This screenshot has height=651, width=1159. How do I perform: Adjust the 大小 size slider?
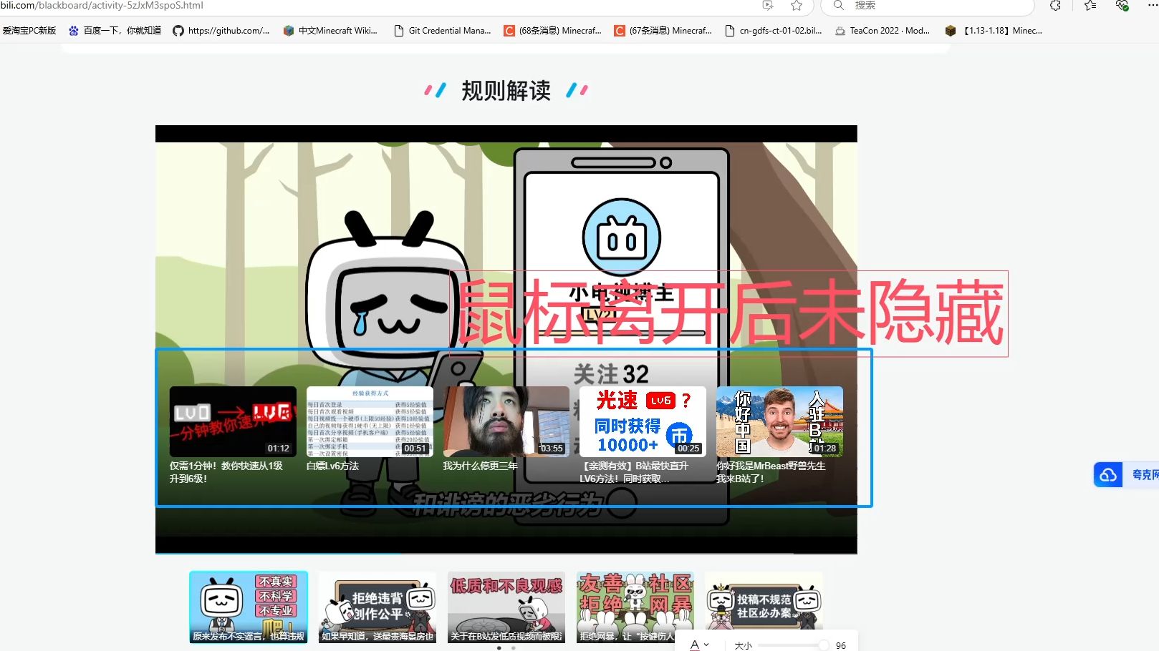point(794,645)
